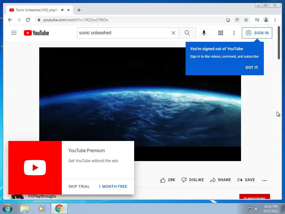The height and width of the screenshot is (214, 285).
Task: Submit search with magnifier button
Action: (x=187, y=33)
